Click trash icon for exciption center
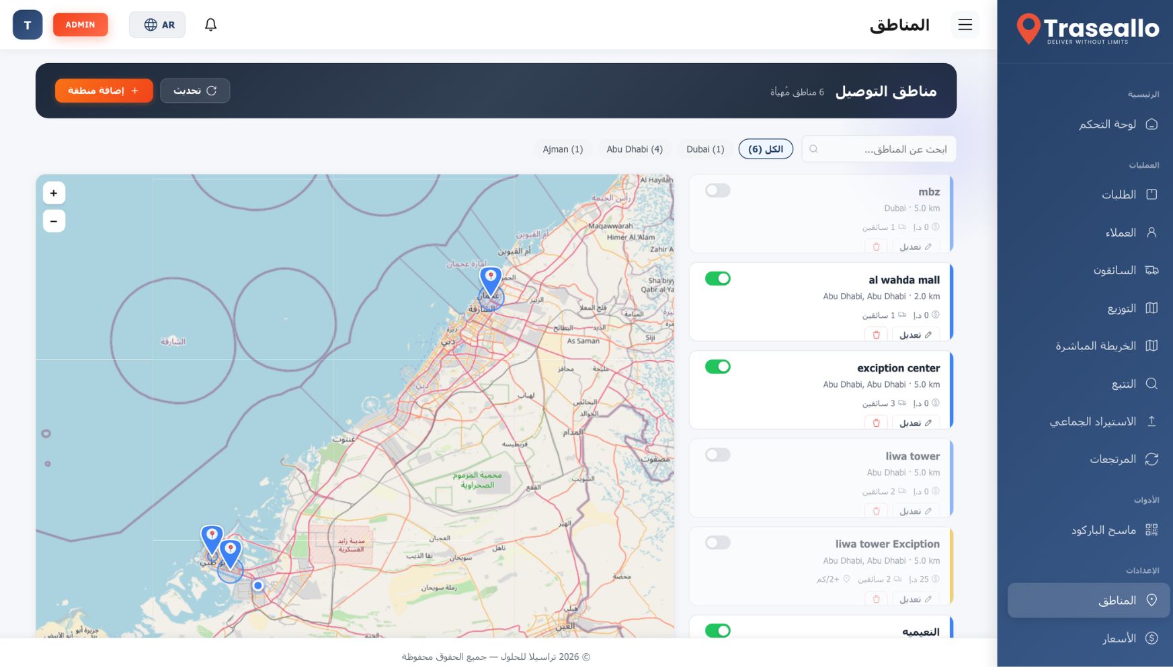This screenshot has width=1173, height=672. (x=876, y=423)
